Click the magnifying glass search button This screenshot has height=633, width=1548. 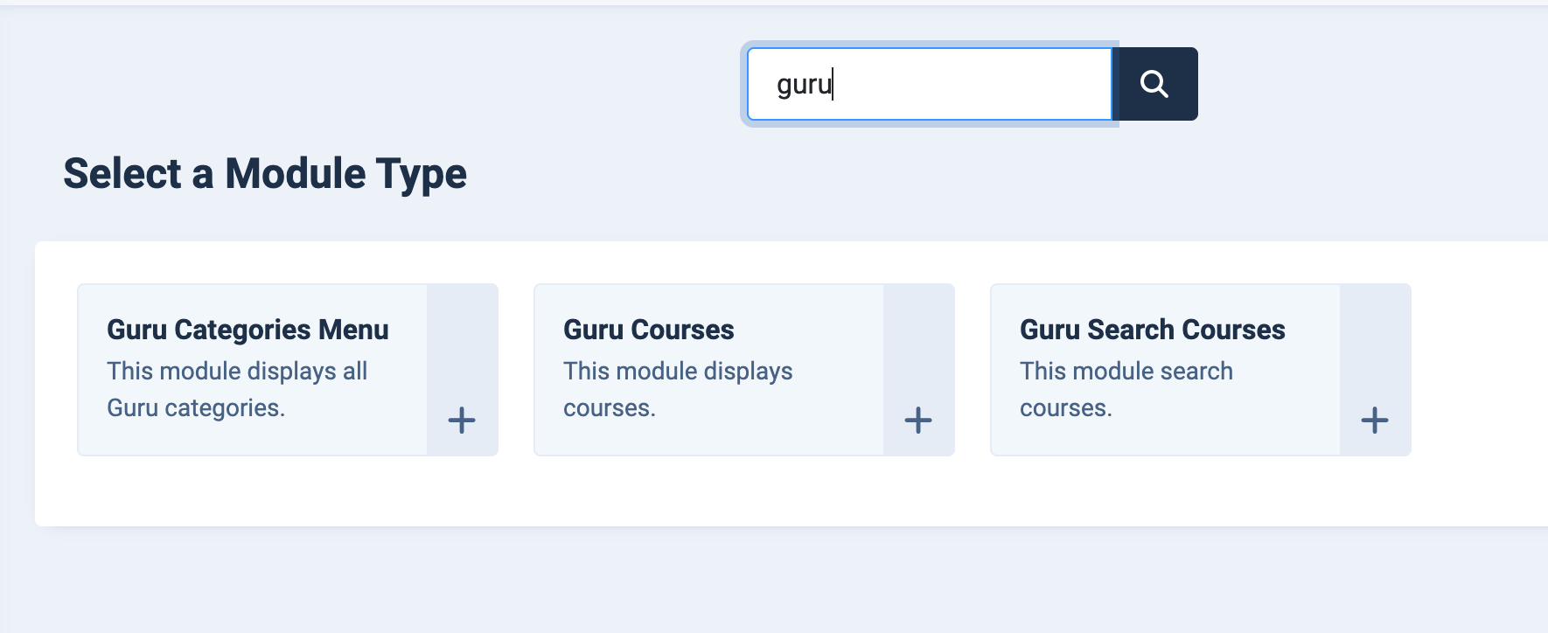click(1154, 84)
